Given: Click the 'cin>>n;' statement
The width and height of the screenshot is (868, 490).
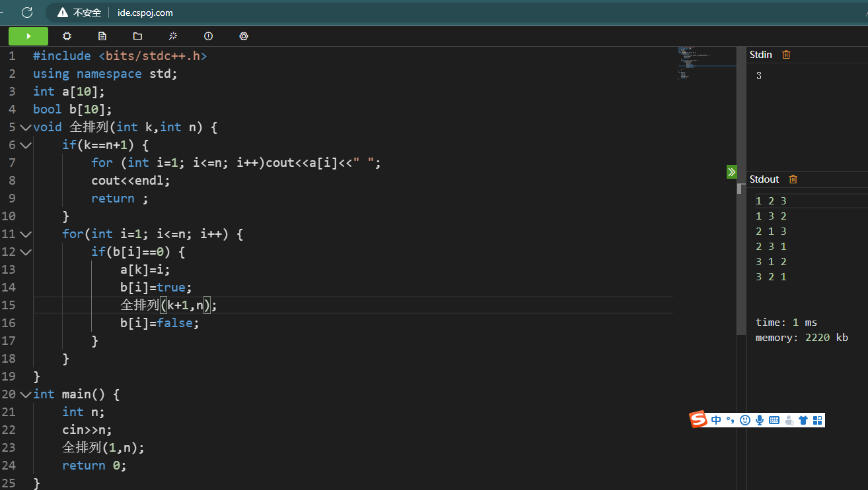Looking at the screenshot, I should [x=87, y=429].
